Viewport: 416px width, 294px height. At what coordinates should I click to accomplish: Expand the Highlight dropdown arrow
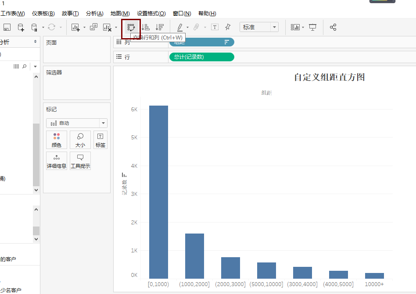point(187,27)
